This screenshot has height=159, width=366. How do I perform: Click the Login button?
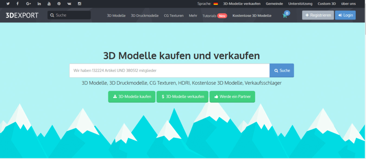point(345,15)
